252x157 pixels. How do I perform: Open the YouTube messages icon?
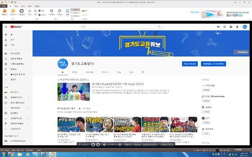[x=231, y=27]
